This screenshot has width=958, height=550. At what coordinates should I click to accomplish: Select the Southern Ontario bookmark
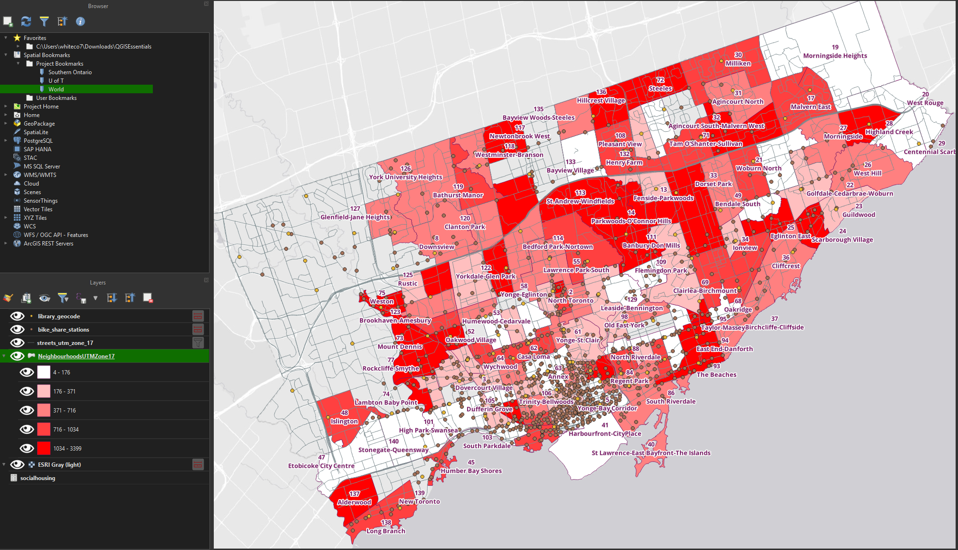70,72
